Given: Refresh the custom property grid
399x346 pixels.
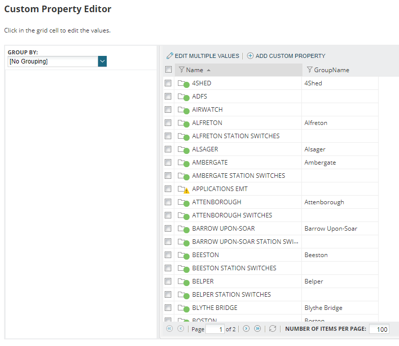Looking at the screenshot, I should (x=272, y=328).
